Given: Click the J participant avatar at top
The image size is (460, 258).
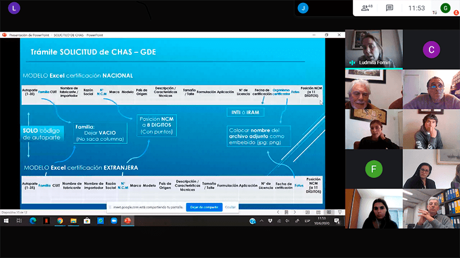Looking at the screenshot, I should (x=303, y=8).
